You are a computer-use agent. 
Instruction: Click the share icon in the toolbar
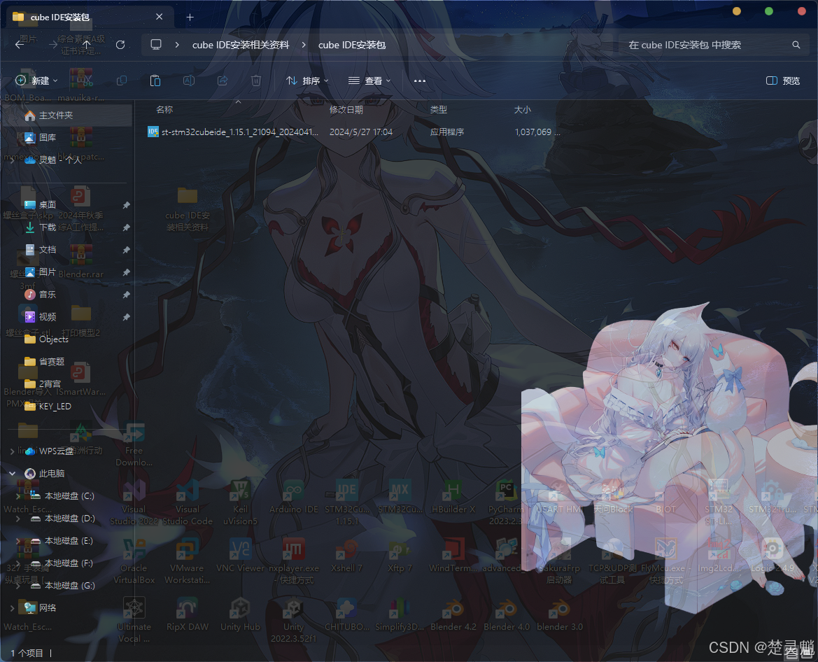pyautogui.click(x=223, y=81)
